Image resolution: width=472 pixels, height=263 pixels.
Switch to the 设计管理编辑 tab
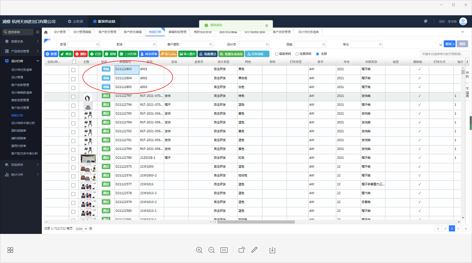click(x=82, y=32)
